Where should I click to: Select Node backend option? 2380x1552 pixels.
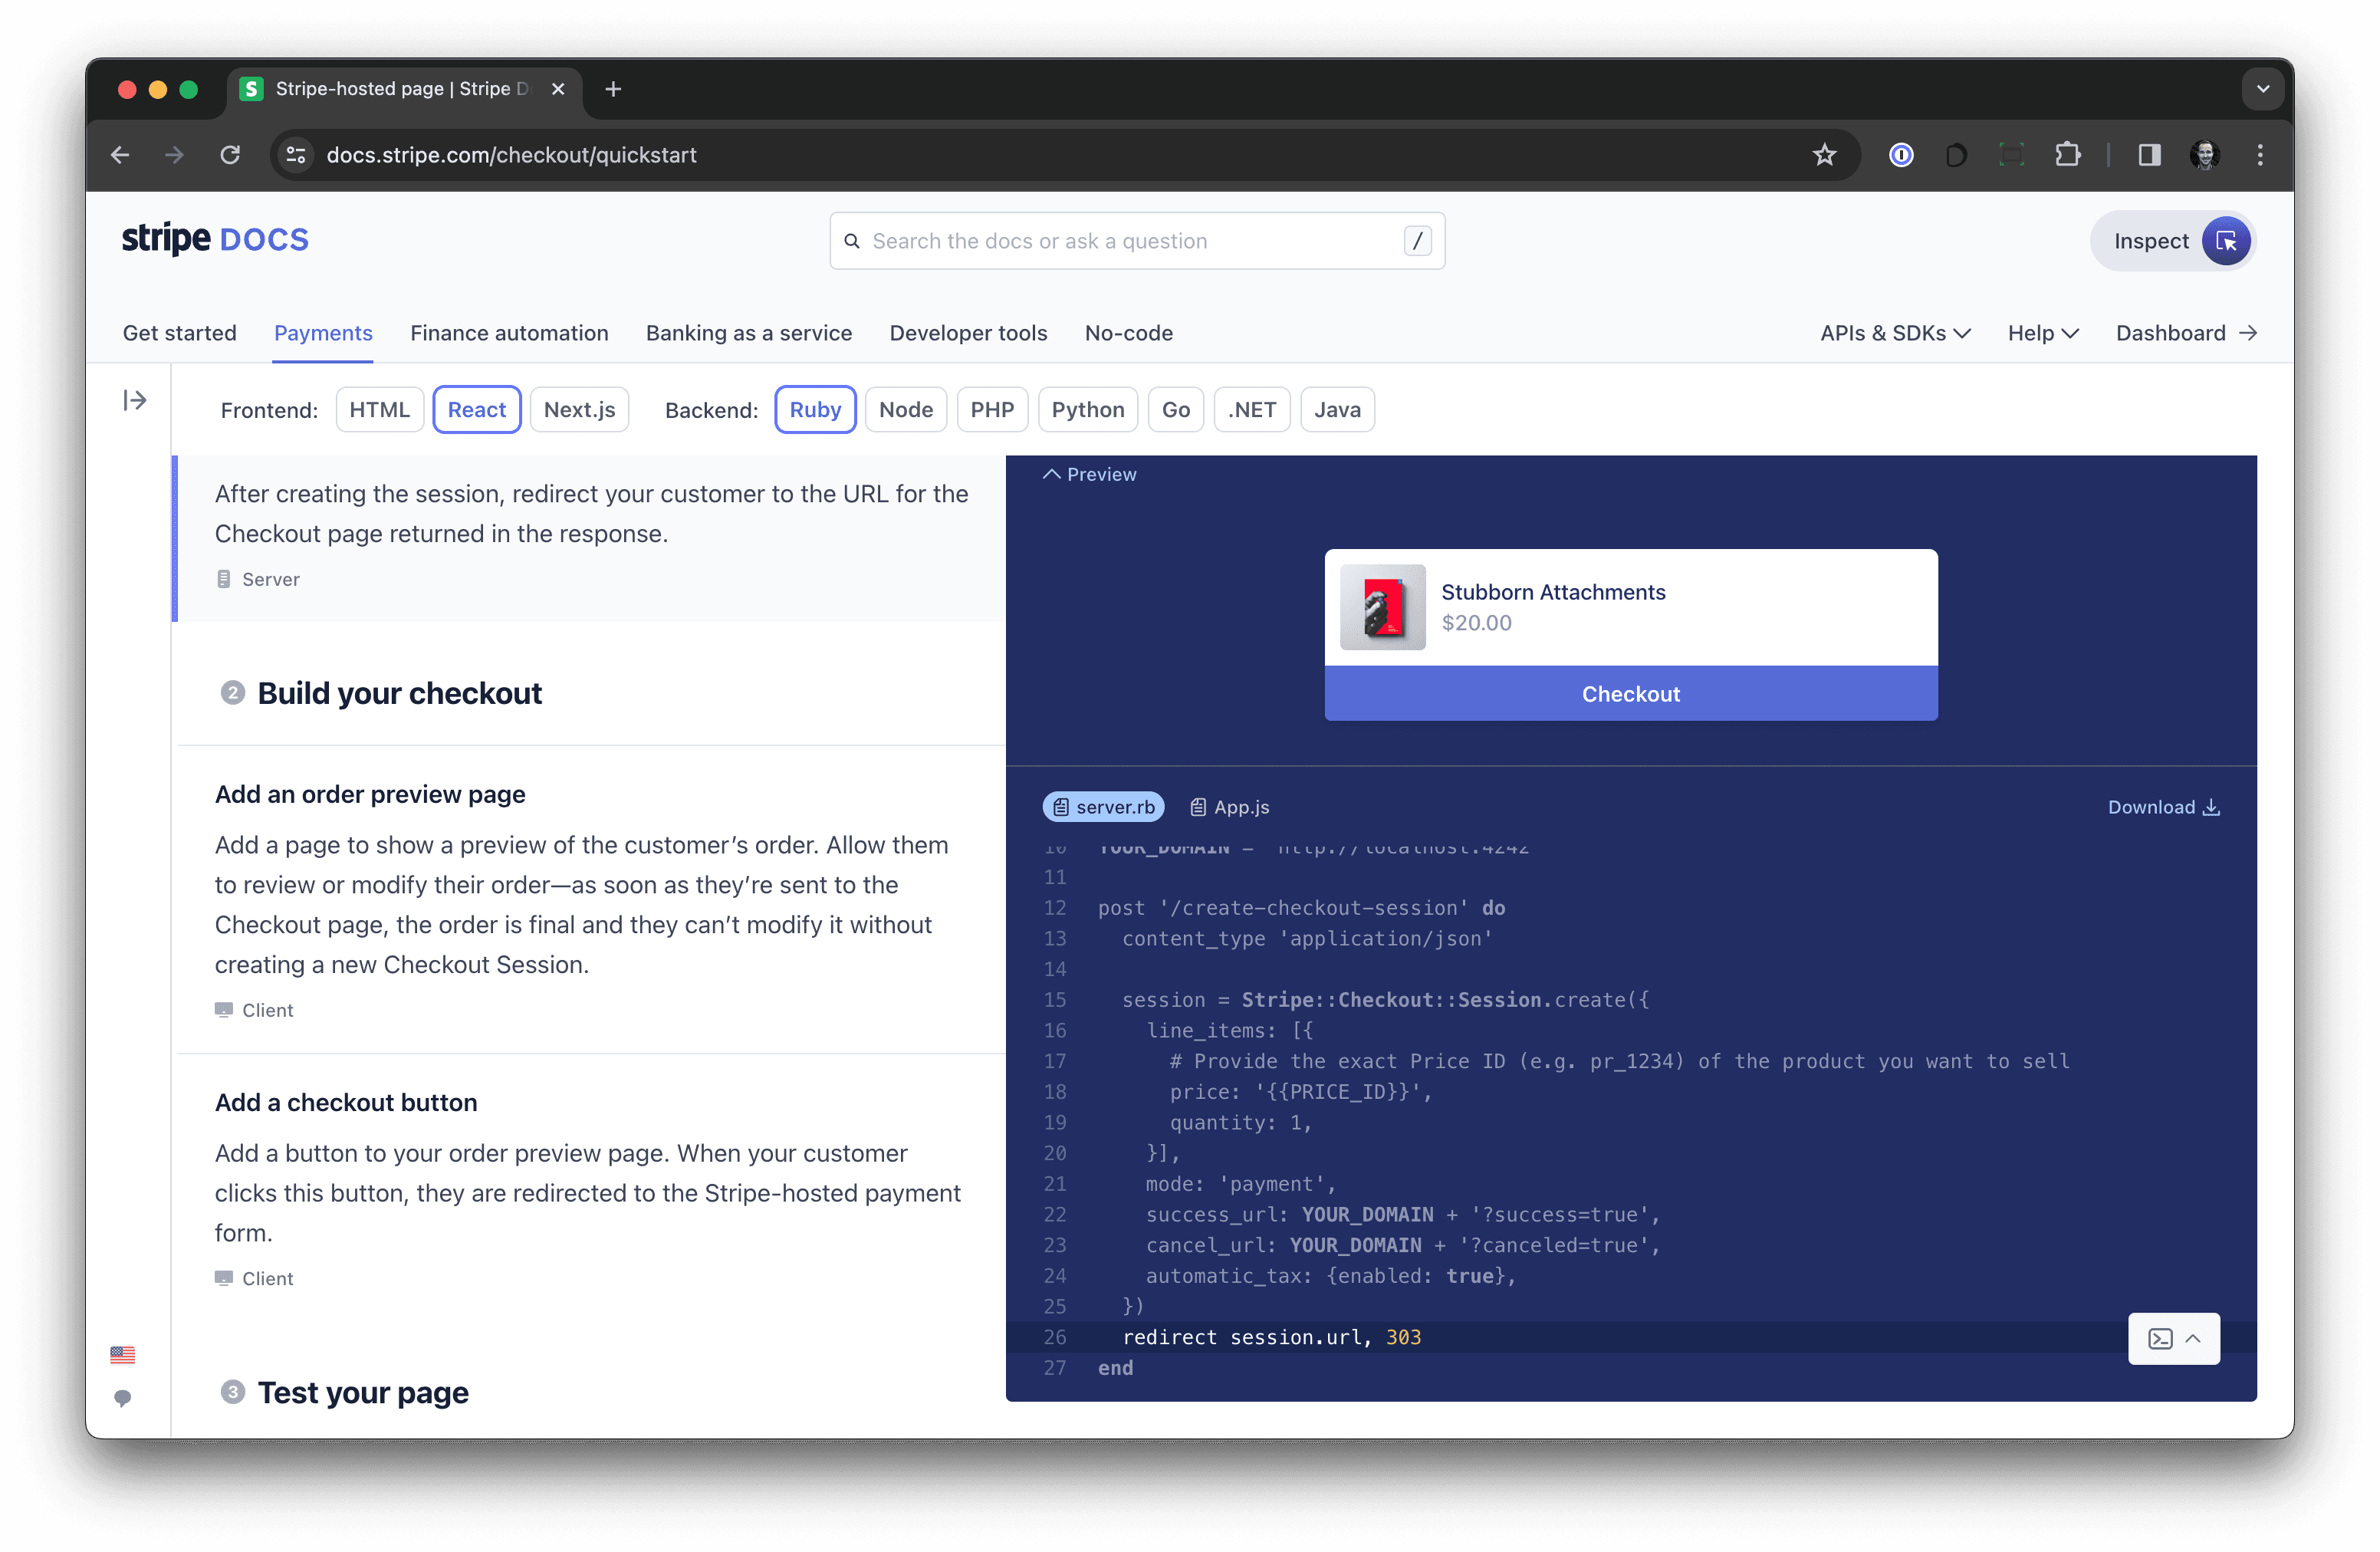[906, 410]
